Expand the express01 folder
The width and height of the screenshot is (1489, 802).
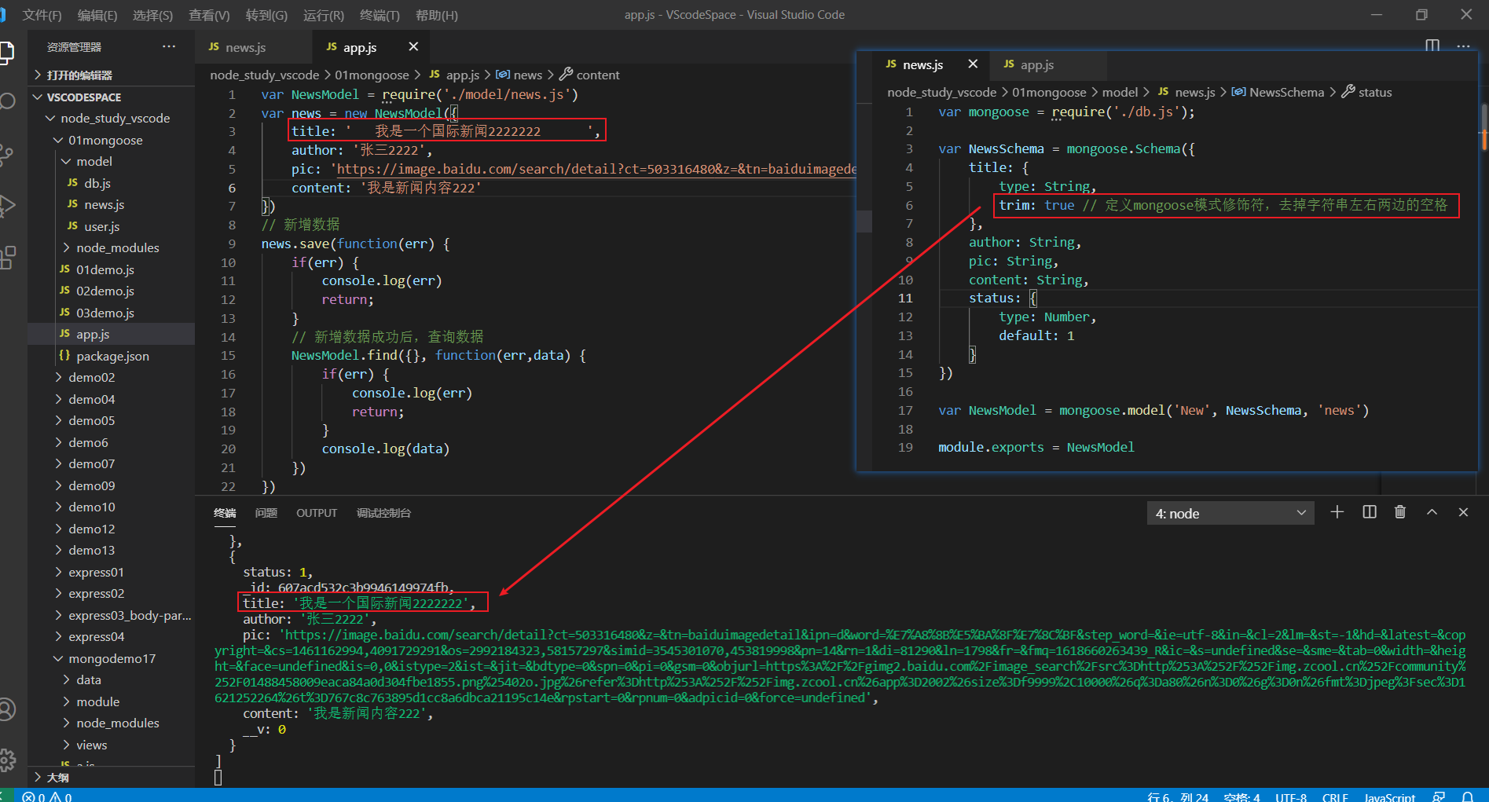[111, 573]
